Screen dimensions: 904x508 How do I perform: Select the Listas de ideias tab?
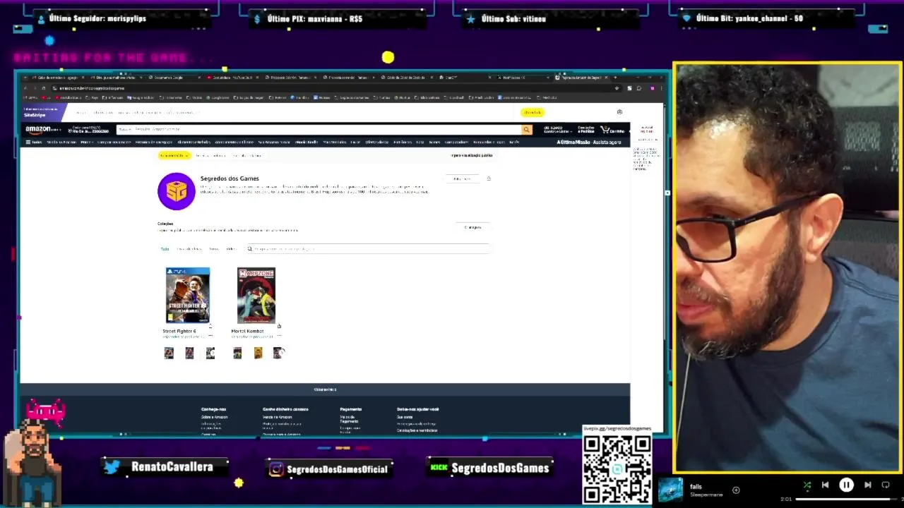(x=189, y=249)
